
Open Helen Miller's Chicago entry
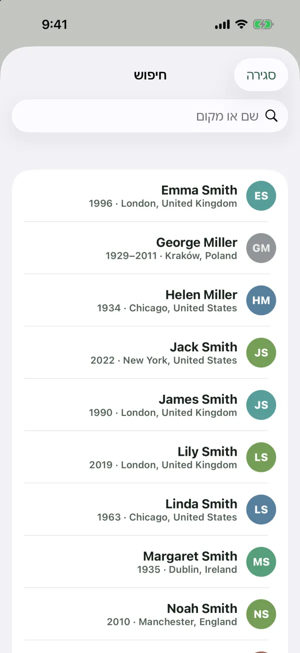point(150,300)
